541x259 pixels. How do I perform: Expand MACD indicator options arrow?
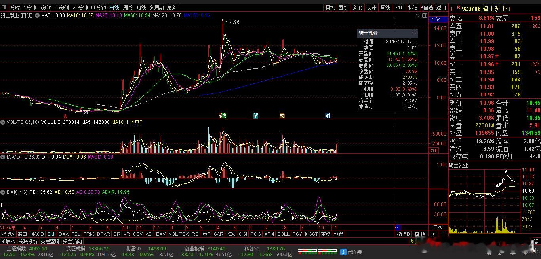[4, 157]
